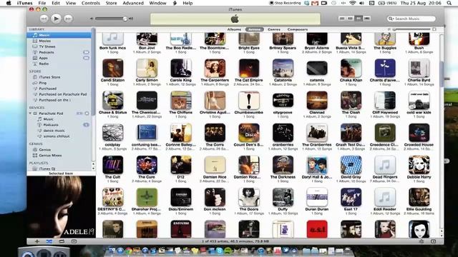This screenshot has width=458, height=257.
Task: Select the Artists tab
Action: pos(255,29)
